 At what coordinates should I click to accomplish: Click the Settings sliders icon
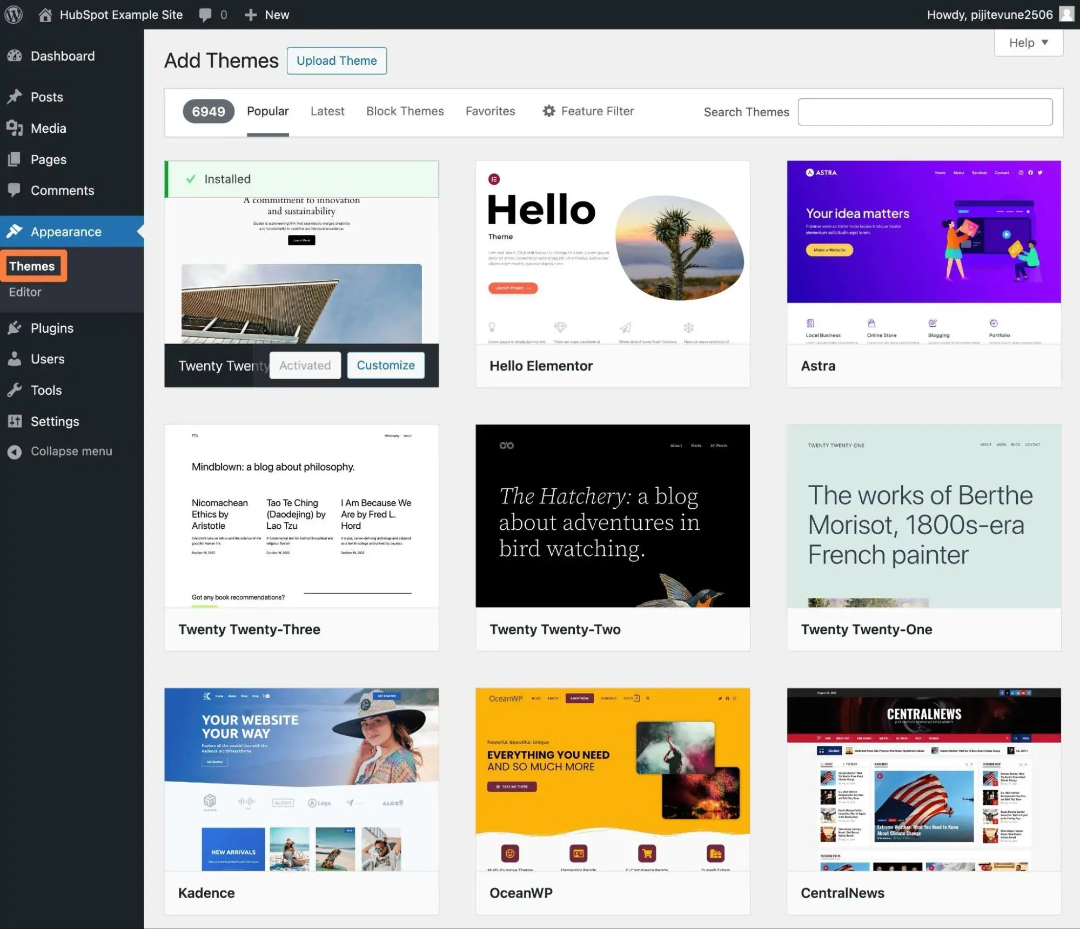click(15, 421)
